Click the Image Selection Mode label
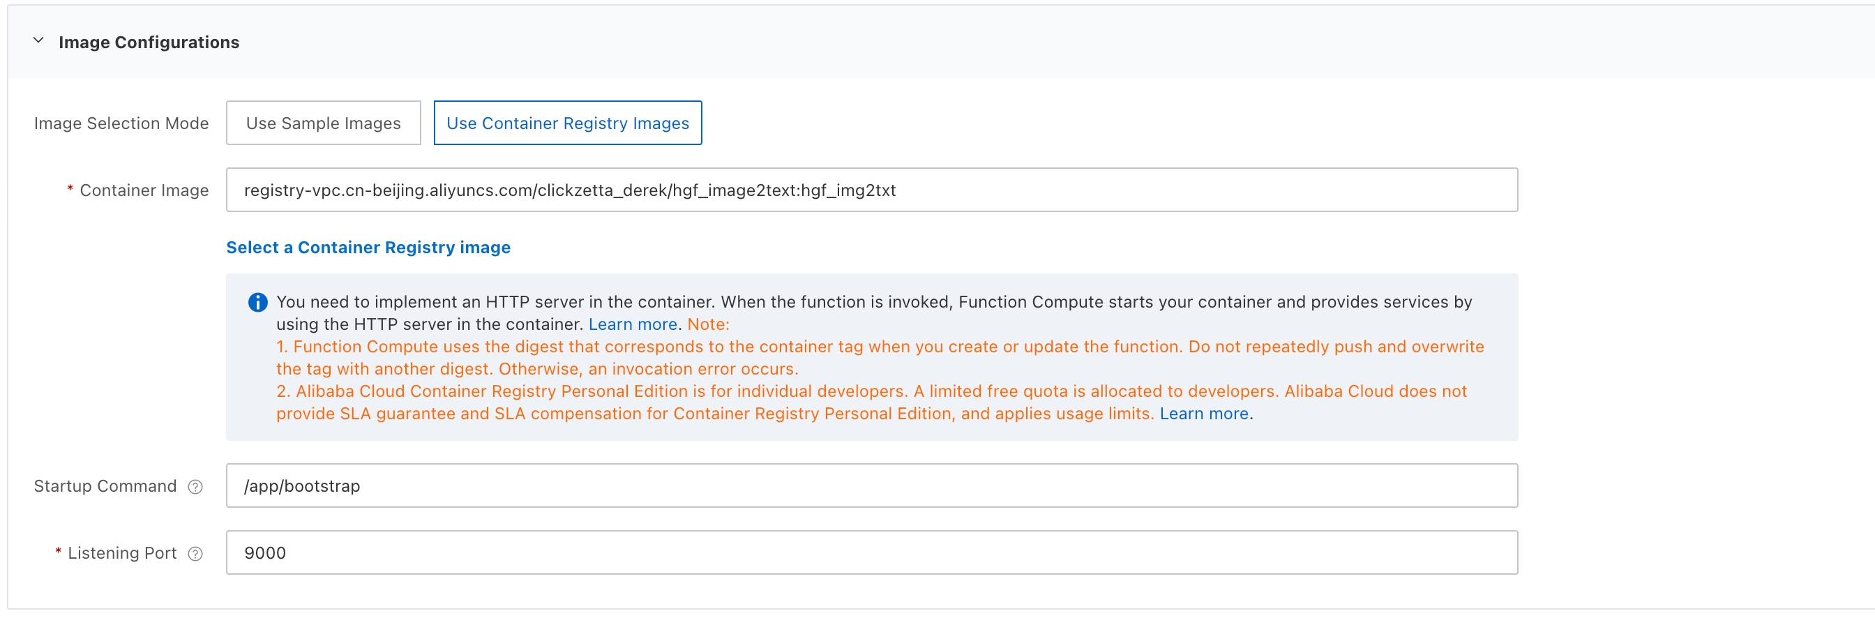Screen dimensions: 1875x618 pyautogui.click(x=121, y=123)
